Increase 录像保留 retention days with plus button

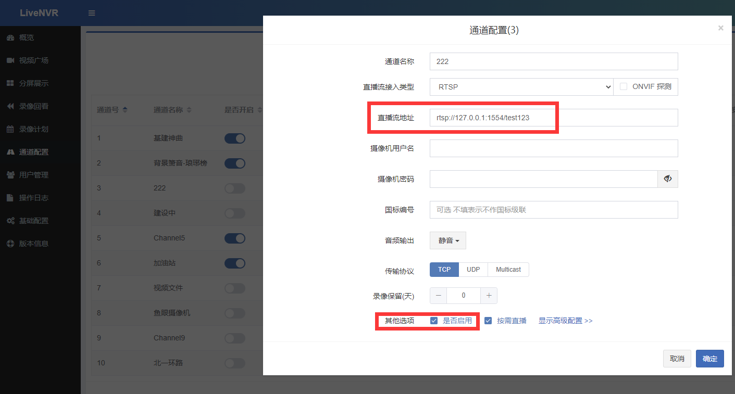click(488, 295)
